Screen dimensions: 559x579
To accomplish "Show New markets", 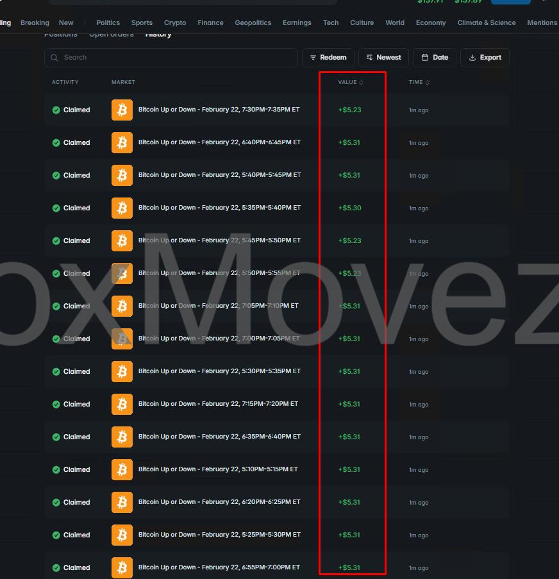I will (66, 22).
